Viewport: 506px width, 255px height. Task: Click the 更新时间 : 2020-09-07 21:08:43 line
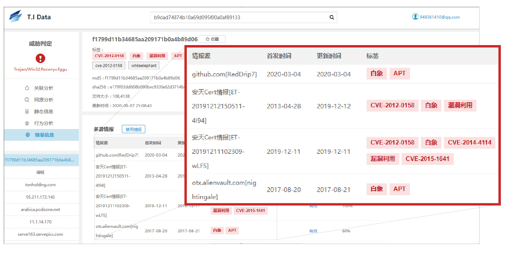[x=122, y=106]
